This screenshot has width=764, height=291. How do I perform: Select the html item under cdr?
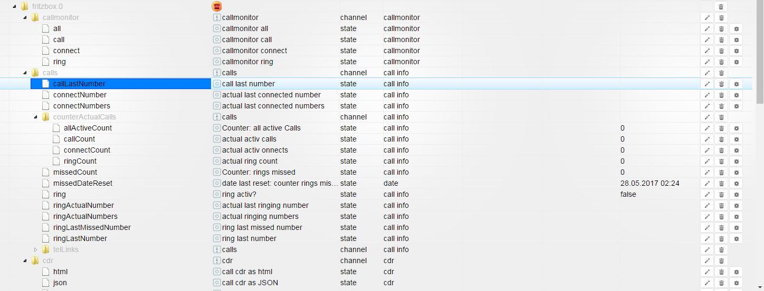60,272
